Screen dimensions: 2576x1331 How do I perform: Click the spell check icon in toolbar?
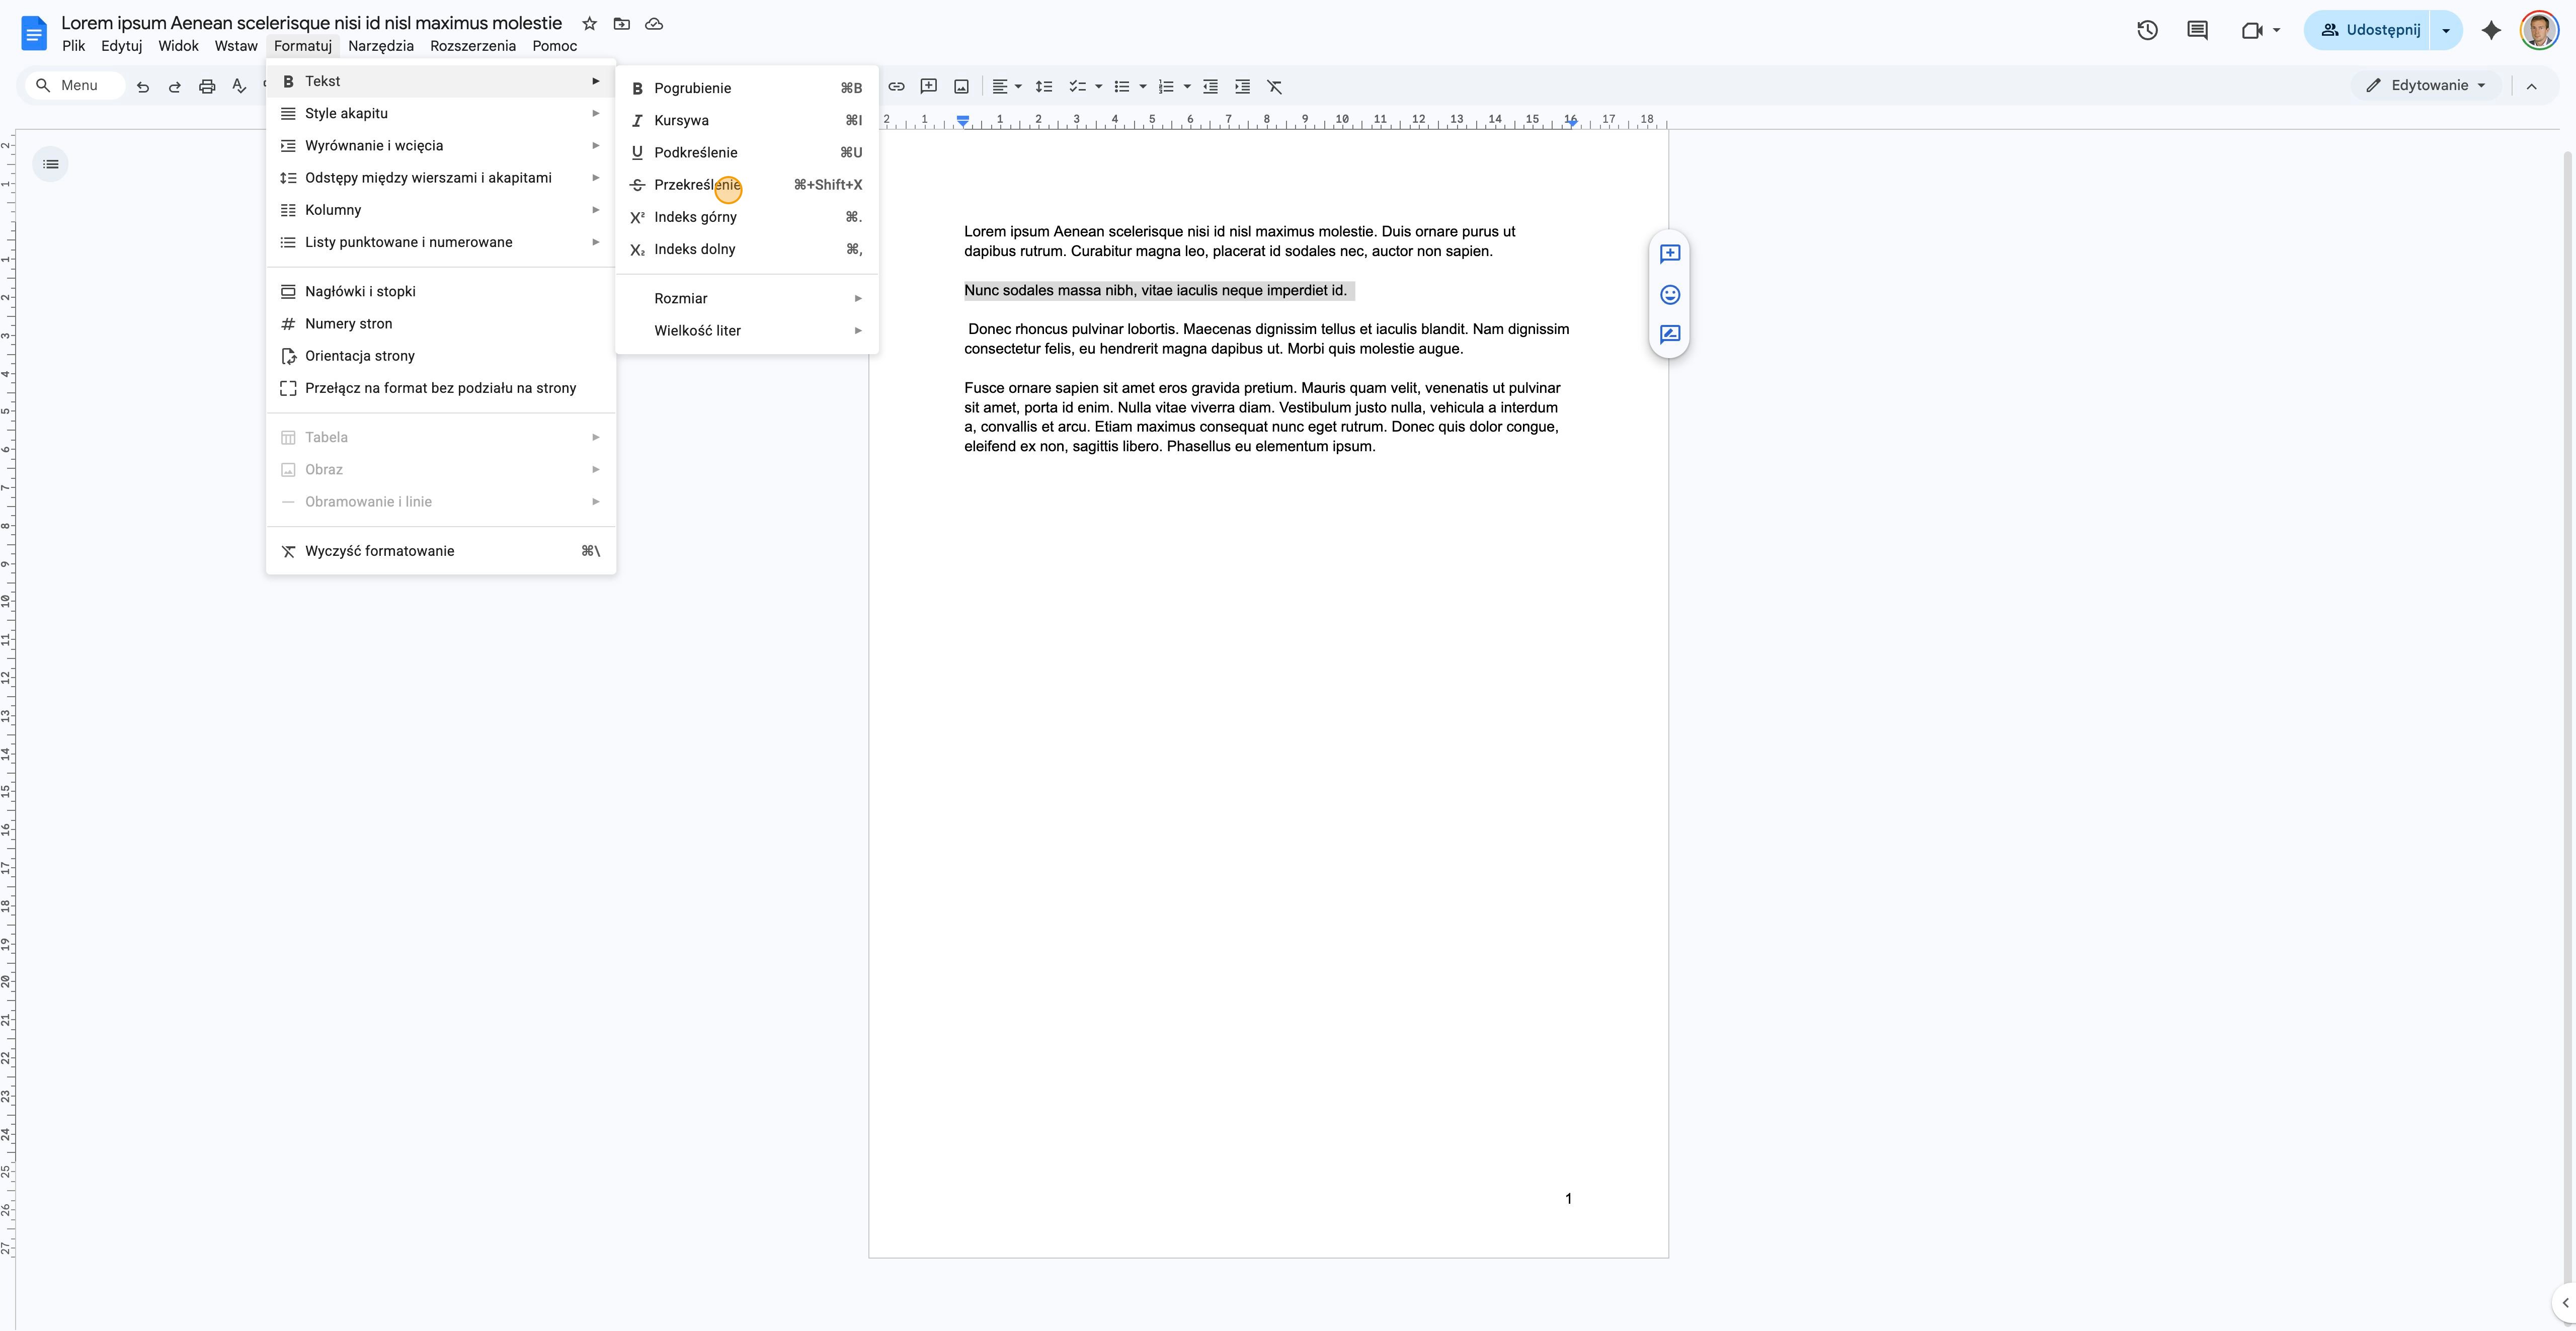(239, 87)
